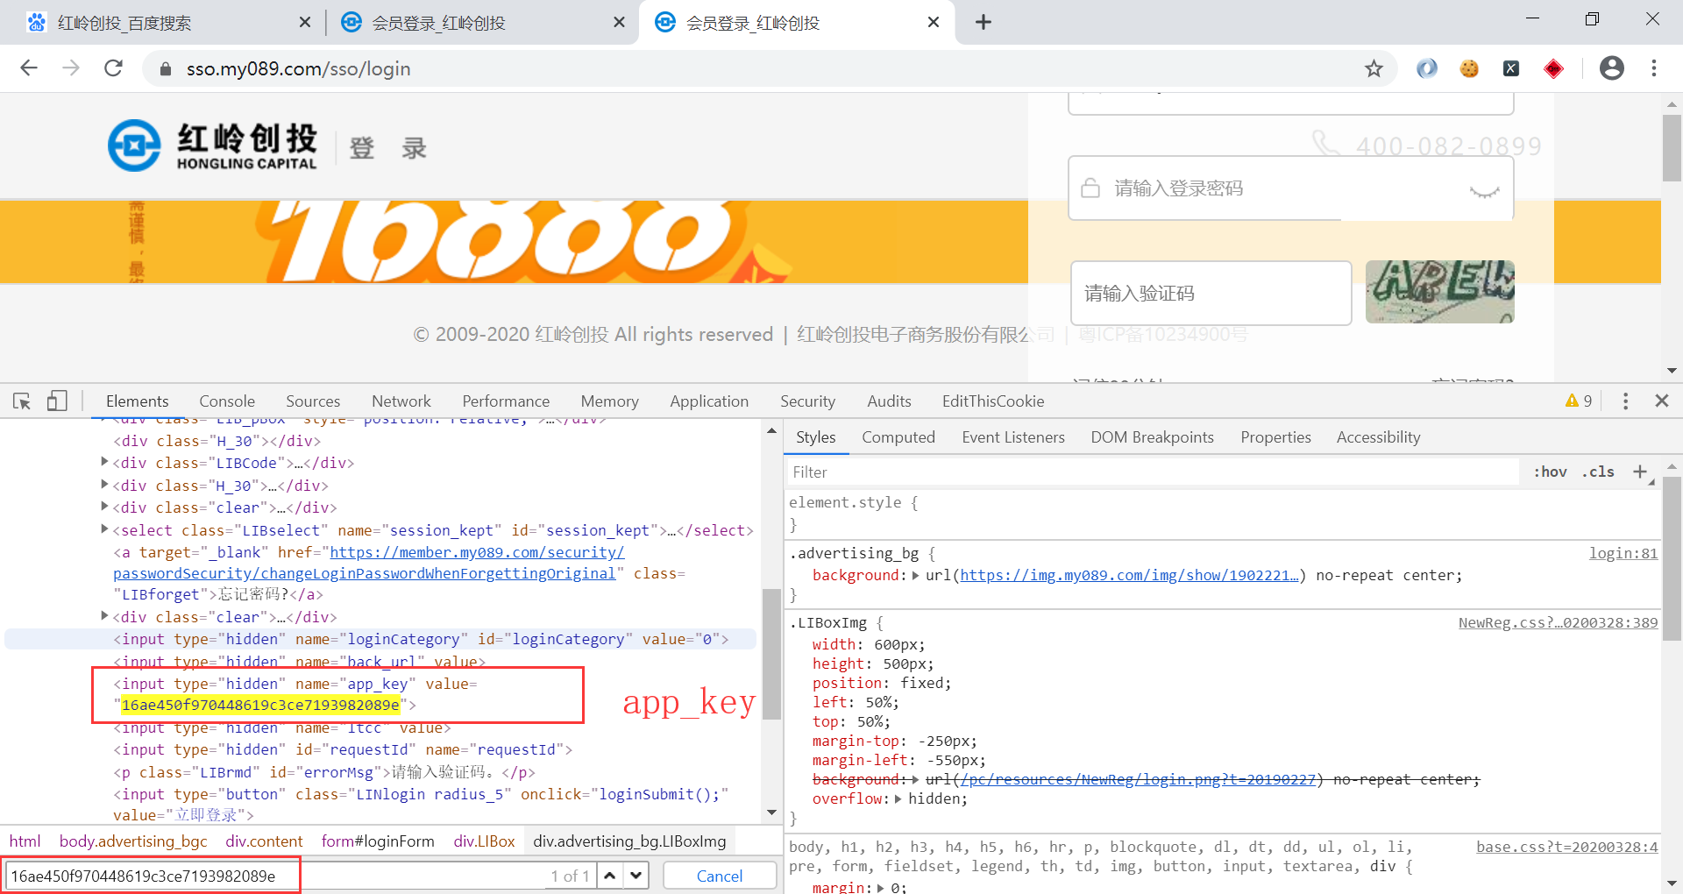
Task: Open the login:81 source link
Action: tap(1623, 553)
